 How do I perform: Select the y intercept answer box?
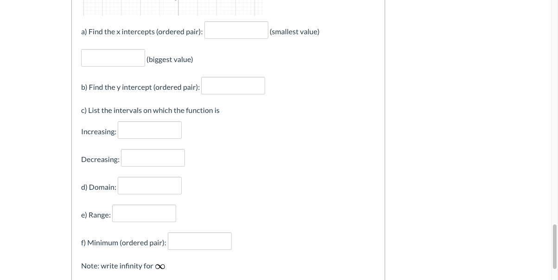[x=233, y=85]
